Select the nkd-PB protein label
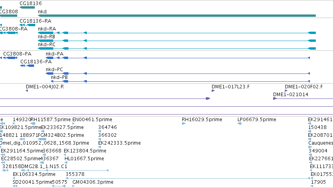Viewport: 333px width, 188px height. pos(59,77)
